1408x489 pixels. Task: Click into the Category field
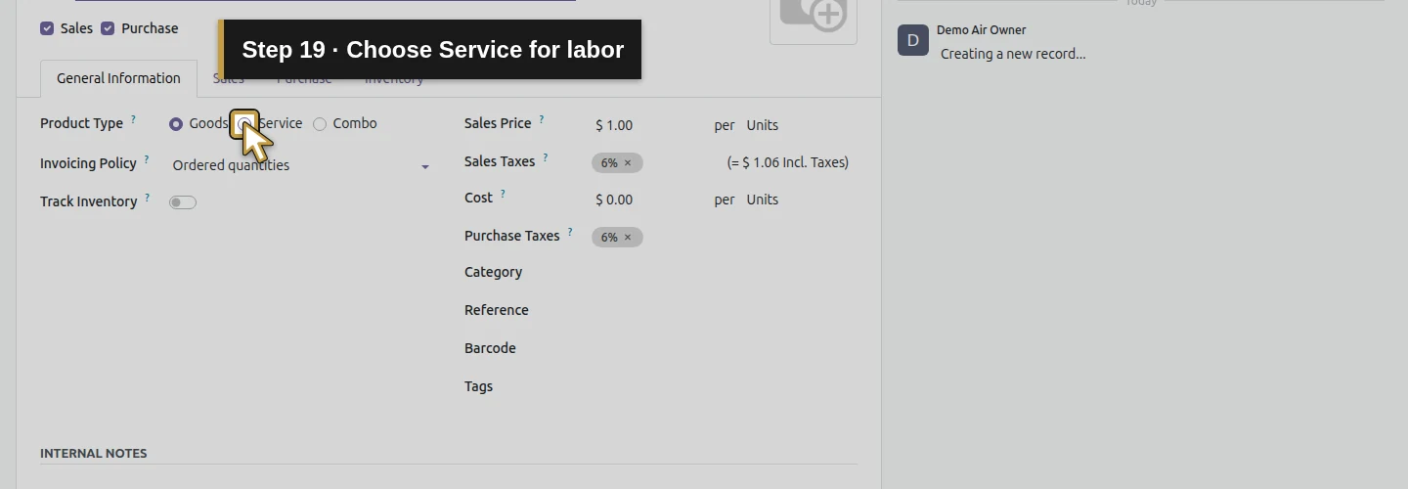725,273
